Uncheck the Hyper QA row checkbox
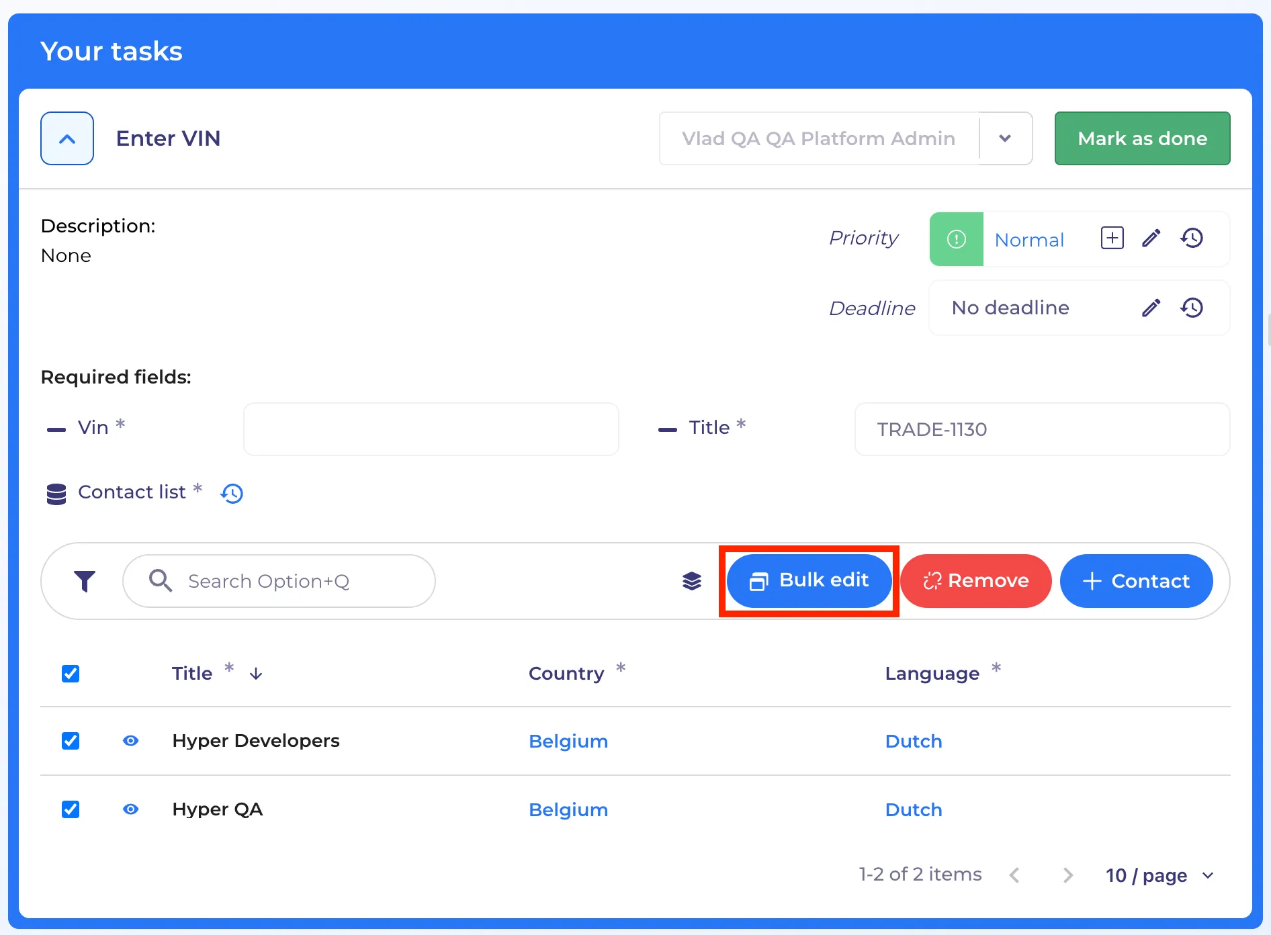This screenshot has width=1271, height=935. click(71, 809)
